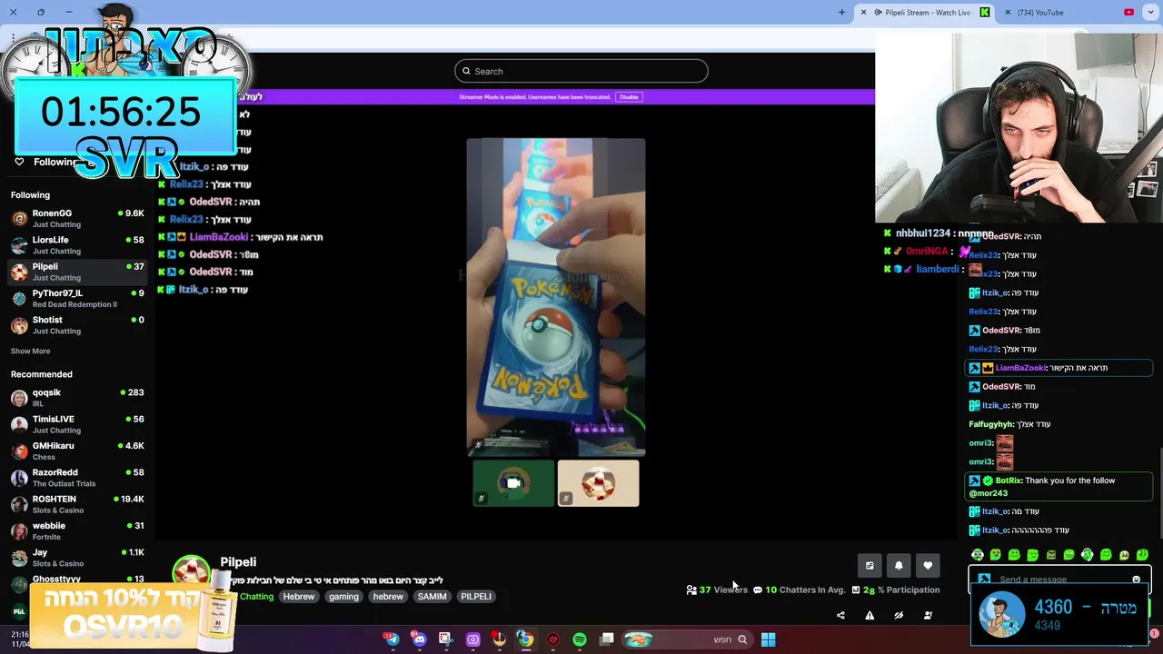Click Falfugyhyh username in chat
The height and width of the screenshot is (654, 1163).
991,424
